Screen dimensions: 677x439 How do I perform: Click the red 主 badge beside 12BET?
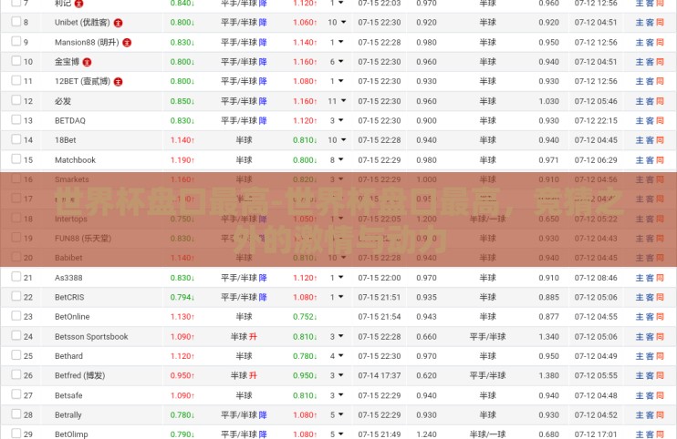click(x=118, y=81)
